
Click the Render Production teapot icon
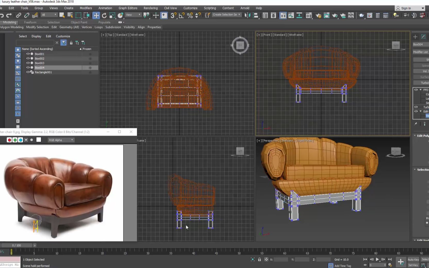[361, 15]
